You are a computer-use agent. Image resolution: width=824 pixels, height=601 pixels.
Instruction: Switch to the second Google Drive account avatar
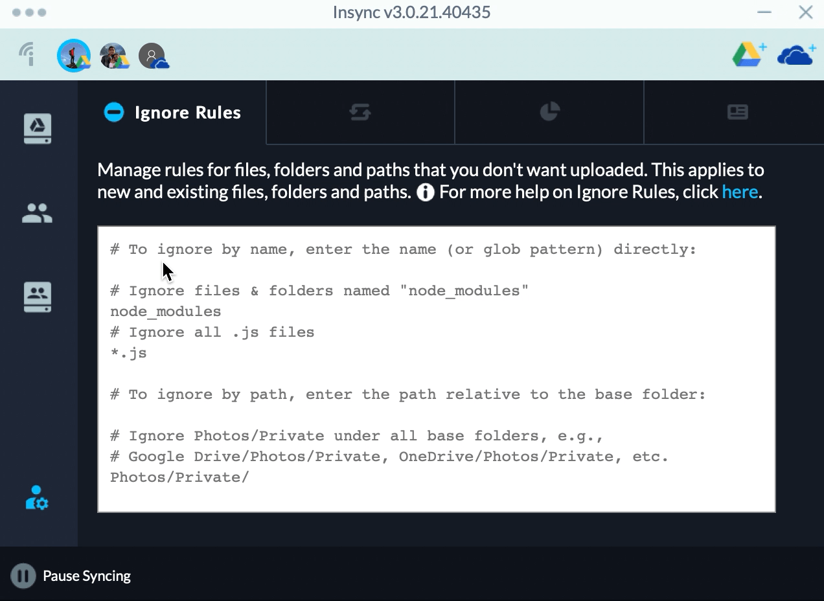coord(113,56)
